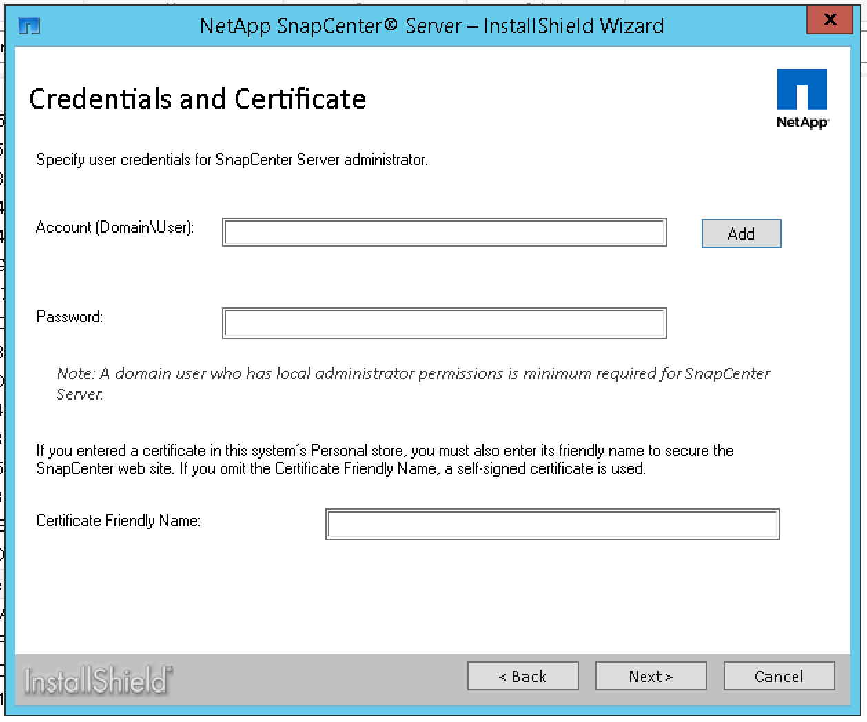Cancel the SnapCenter Server installation
Image resolution: width=867 pixels, height=722 pixels.
coord(779,676)
